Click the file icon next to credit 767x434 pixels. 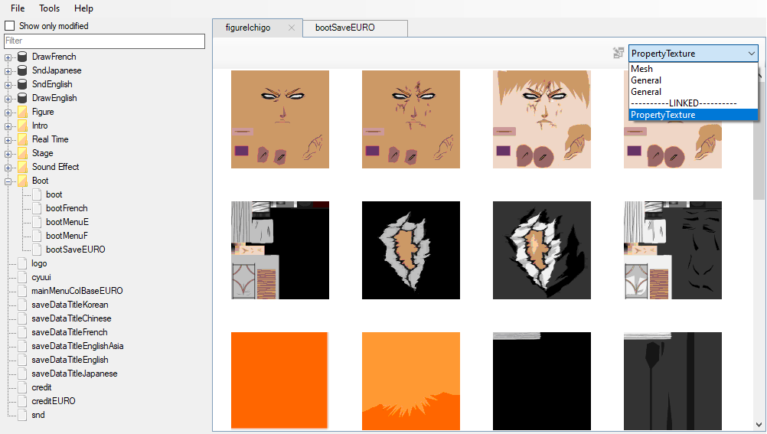[22, 387]
